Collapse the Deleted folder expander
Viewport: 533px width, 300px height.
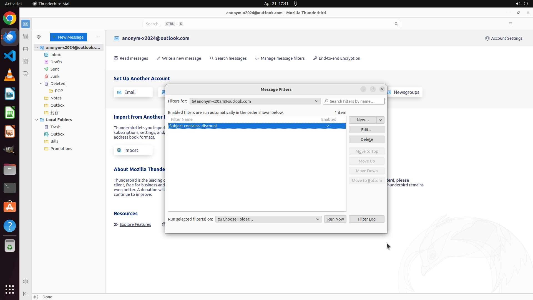(x=41, y=84)
